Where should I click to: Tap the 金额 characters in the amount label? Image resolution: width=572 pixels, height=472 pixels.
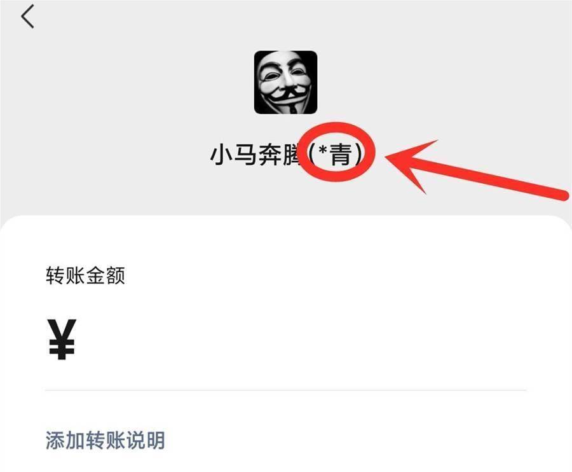point(106,275)
